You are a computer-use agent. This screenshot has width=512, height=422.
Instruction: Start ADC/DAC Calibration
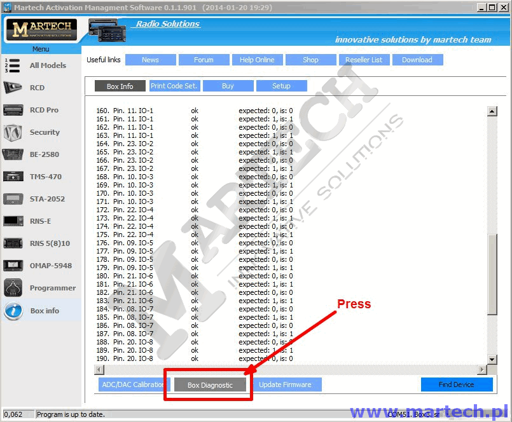[134, 385]
